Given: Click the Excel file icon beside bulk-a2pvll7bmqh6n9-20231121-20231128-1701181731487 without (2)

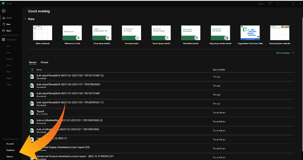Looking at the screenshot, I should (x=32, y=95).
